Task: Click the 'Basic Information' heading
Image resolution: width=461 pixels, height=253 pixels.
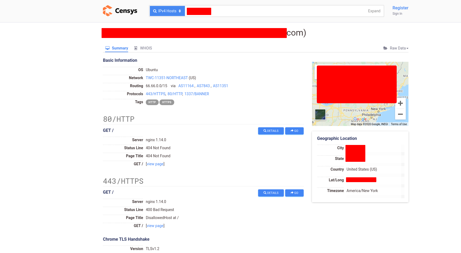Action: coord(120,60)
